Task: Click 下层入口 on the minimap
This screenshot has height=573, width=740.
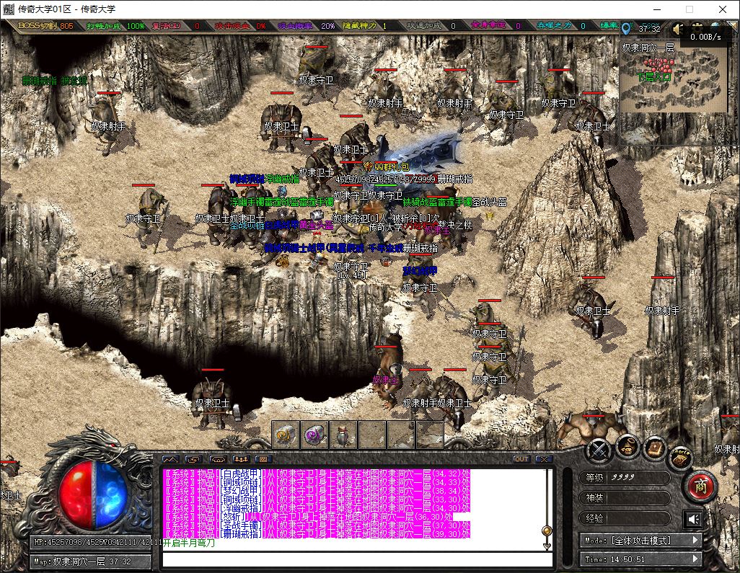Action: pos(653,77)
